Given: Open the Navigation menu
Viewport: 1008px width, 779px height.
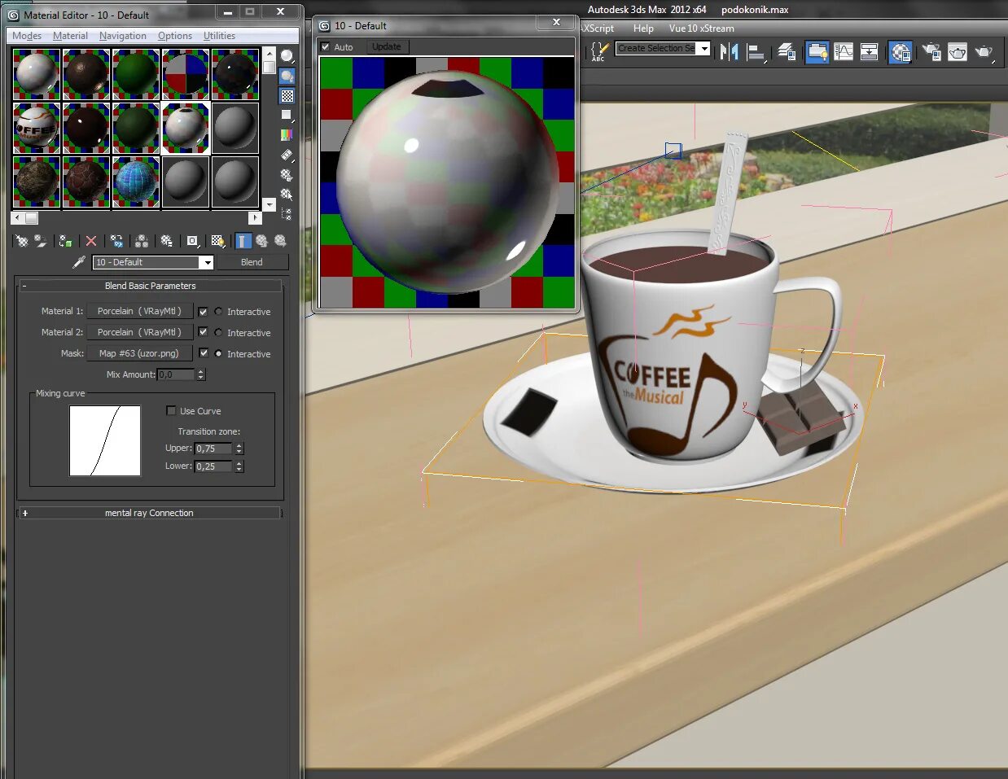Looking at the screenshot, I should [x=123, y=36].
